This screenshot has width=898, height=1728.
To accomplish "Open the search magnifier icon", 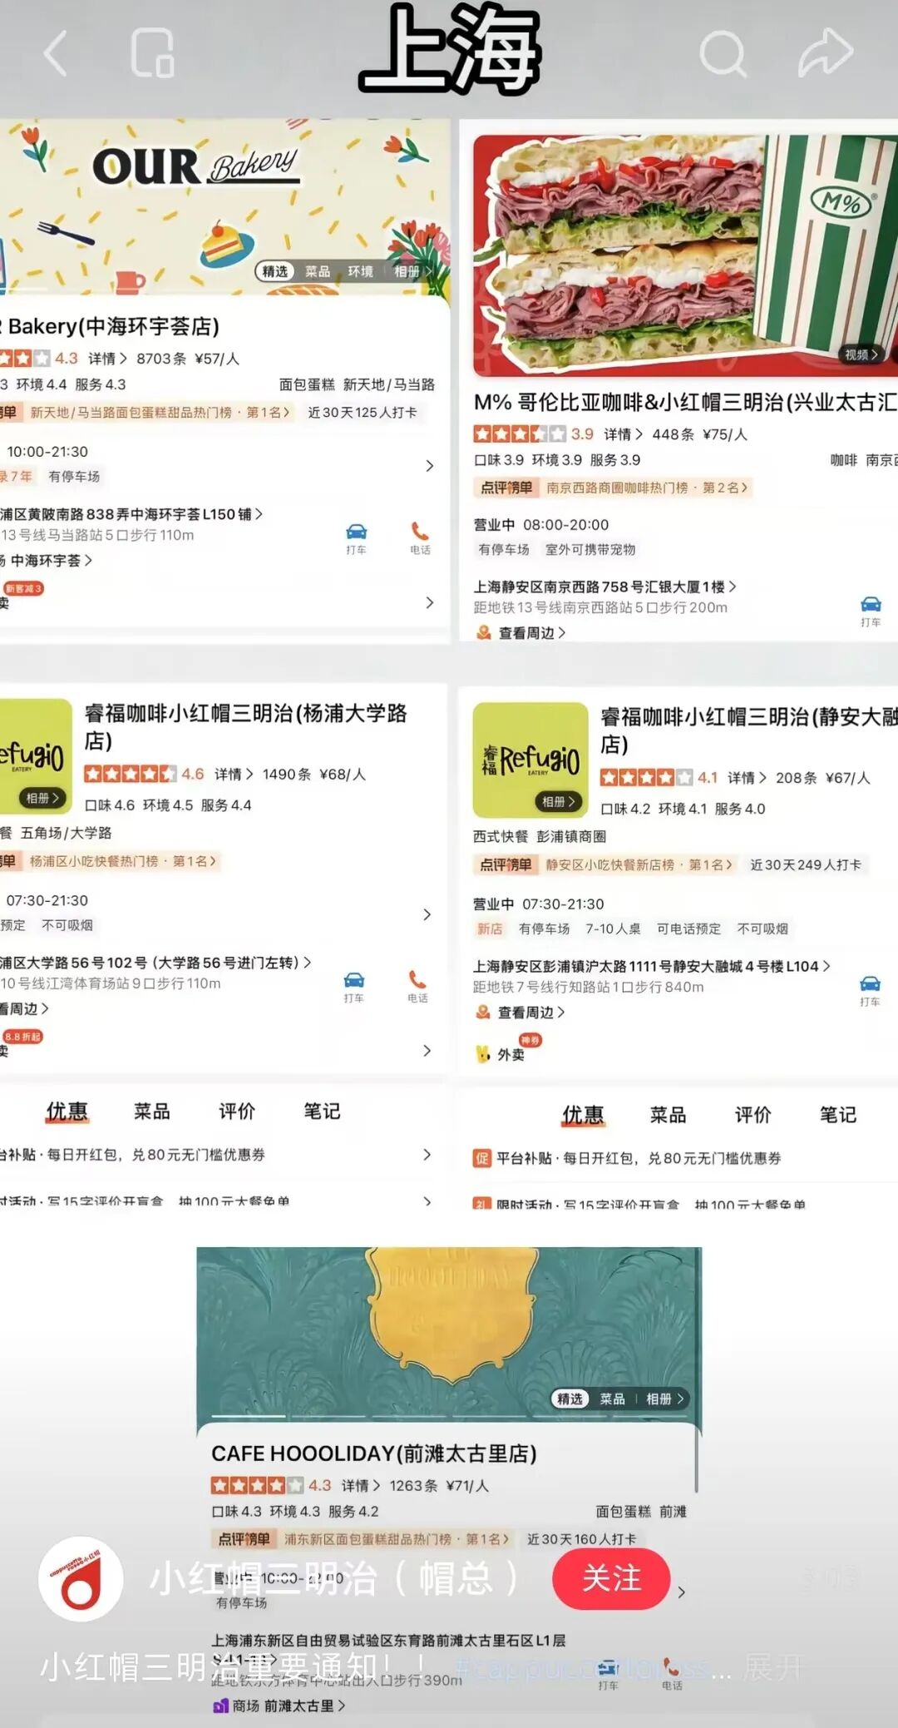I will [723, 54].
